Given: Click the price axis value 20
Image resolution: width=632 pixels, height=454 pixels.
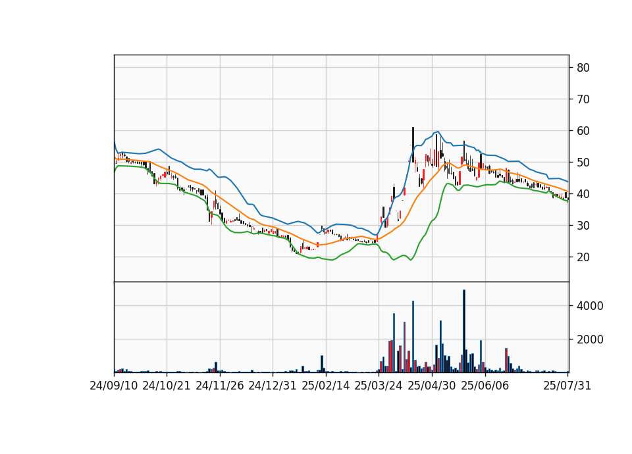Looking at the screenshot, I should (583, 257).
